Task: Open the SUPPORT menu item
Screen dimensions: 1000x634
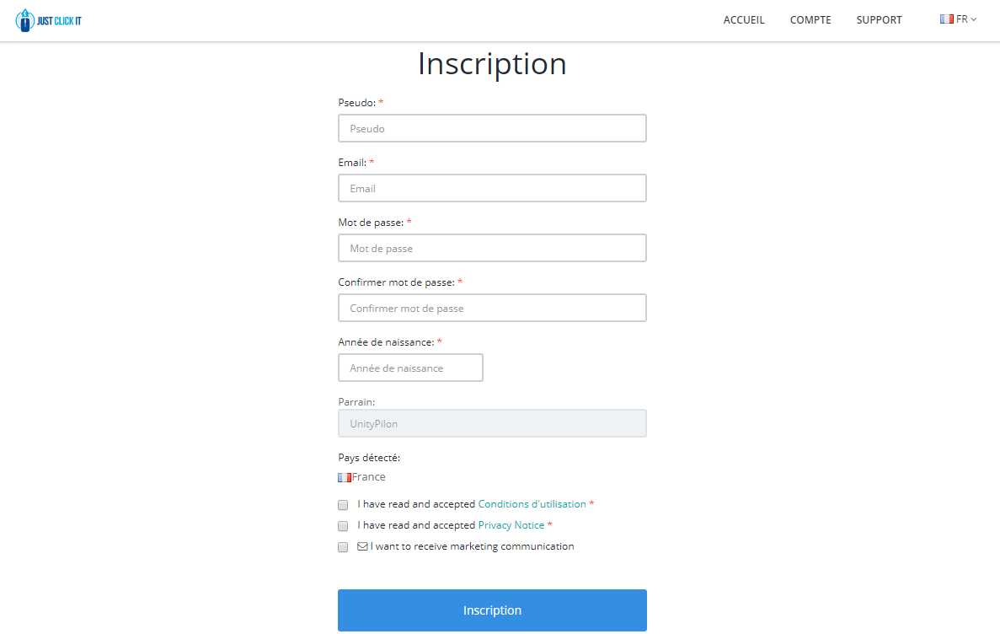Action: coord(879,20)
